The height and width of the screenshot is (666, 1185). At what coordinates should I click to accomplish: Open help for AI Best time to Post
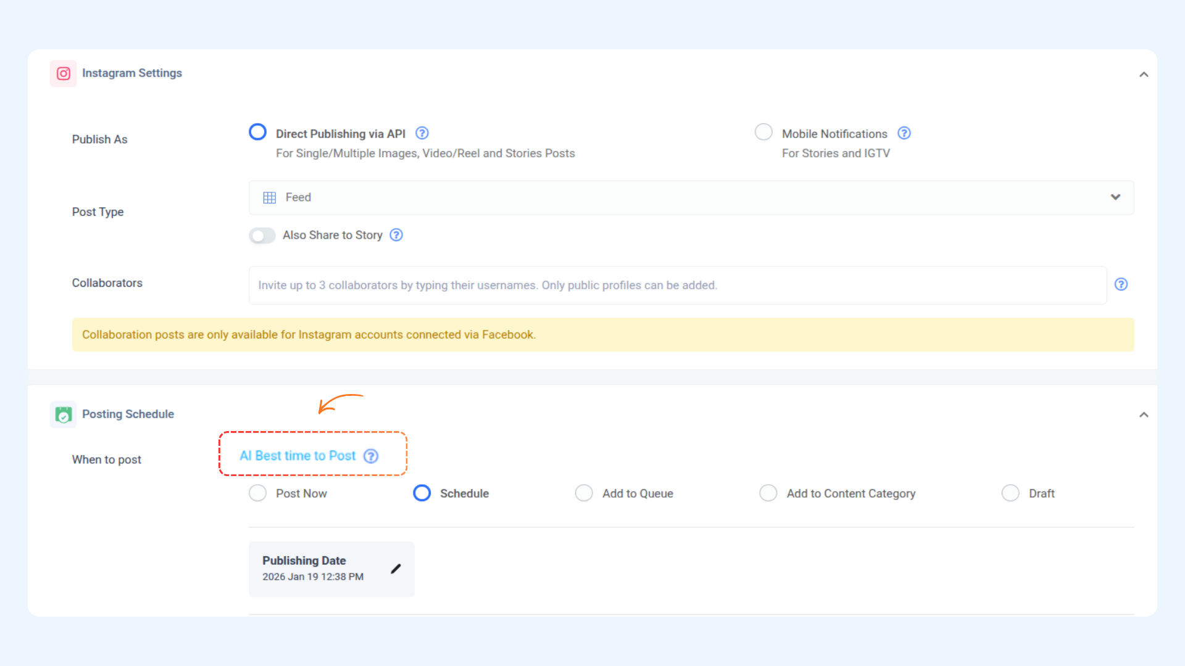(x=371, y=456)
